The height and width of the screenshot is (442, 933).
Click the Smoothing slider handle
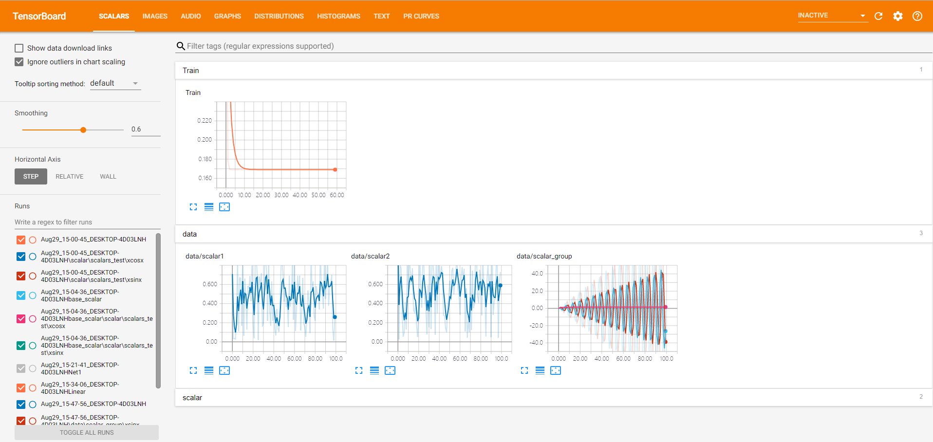point(83,130)
